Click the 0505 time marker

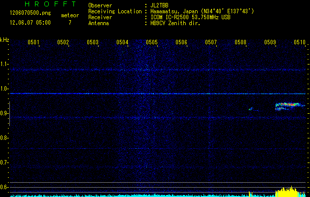pos(152,42)
